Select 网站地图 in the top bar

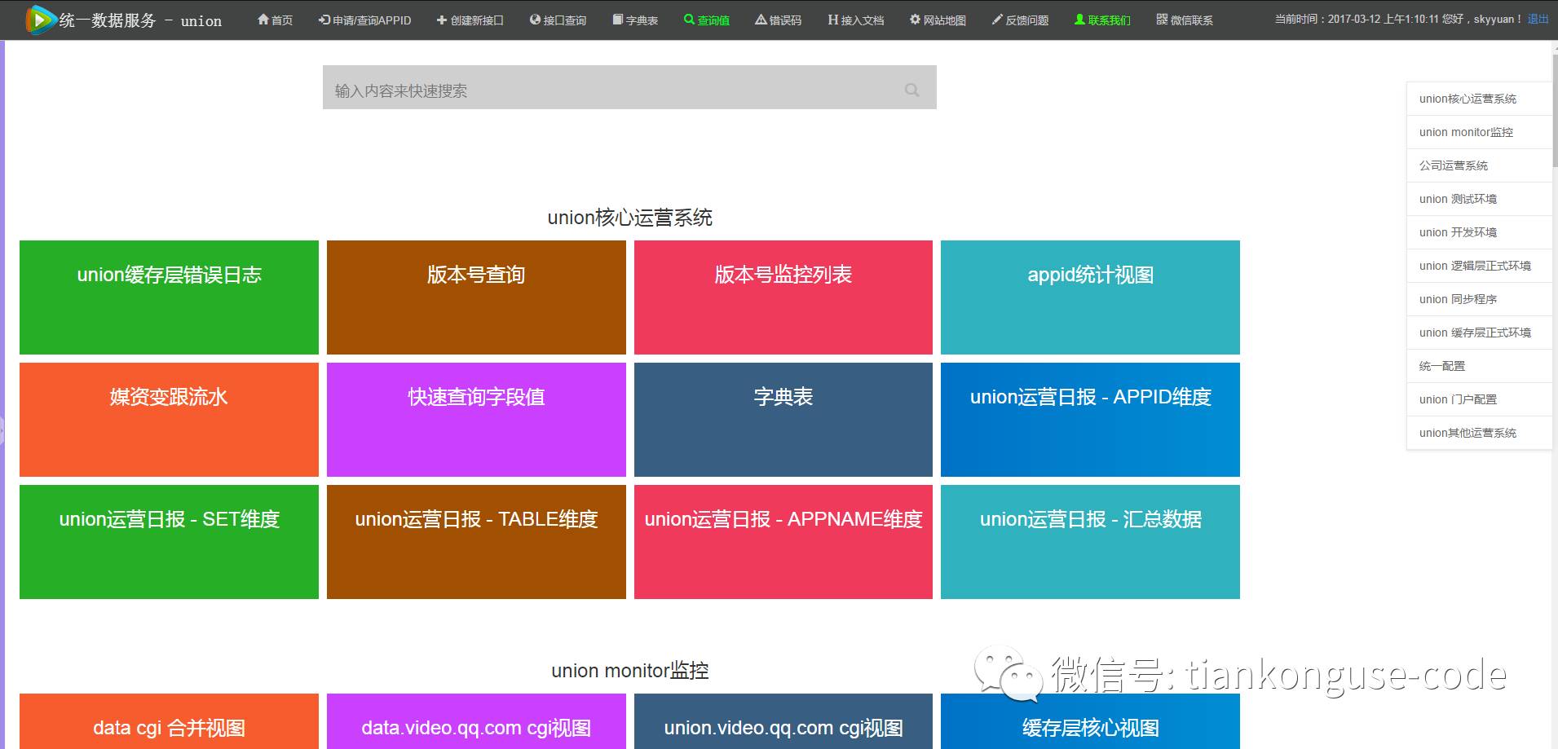coord(938,20)
